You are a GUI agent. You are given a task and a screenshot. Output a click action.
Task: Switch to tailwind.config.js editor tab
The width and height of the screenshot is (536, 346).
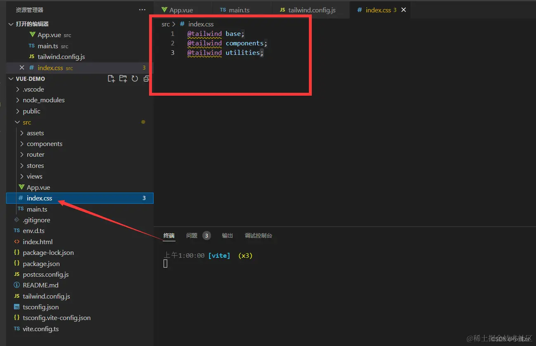tap(311, 9)
